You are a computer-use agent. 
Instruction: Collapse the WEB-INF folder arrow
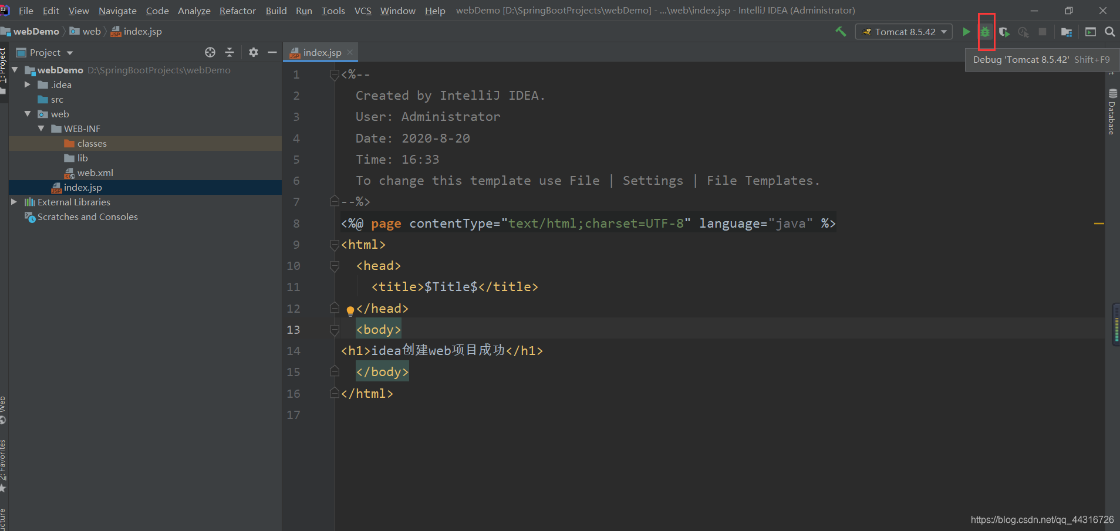[x=41, y=128]
